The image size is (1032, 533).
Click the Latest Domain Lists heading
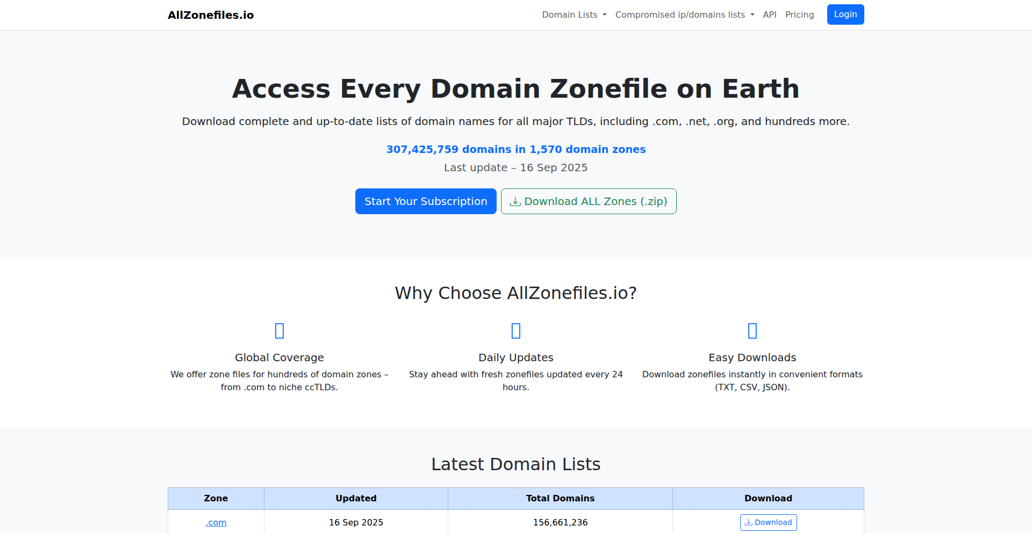coord(516,464)
